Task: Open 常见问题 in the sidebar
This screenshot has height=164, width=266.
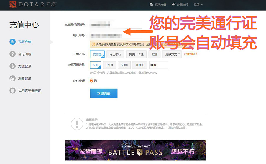Action: (x=25, y=54)
